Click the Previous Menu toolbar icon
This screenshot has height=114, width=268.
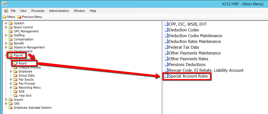[x=19, y=17]
